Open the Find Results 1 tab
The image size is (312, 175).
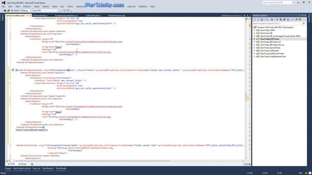(48, 169)
